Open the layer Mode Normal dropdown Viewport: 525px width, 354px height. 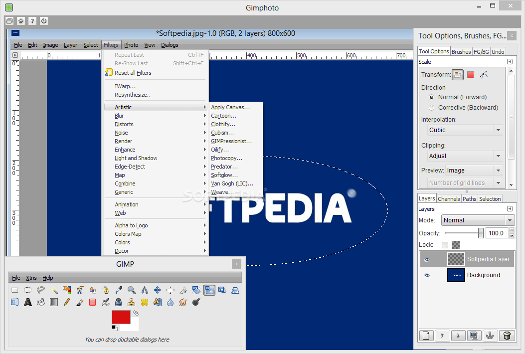click(x=478, y=220)
